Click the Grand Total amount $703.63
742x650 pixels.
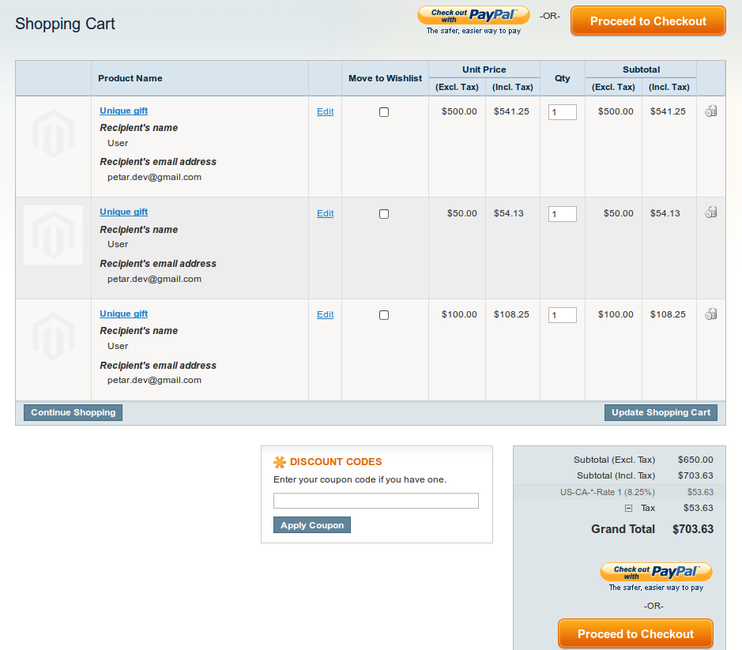tap(693, 529)
